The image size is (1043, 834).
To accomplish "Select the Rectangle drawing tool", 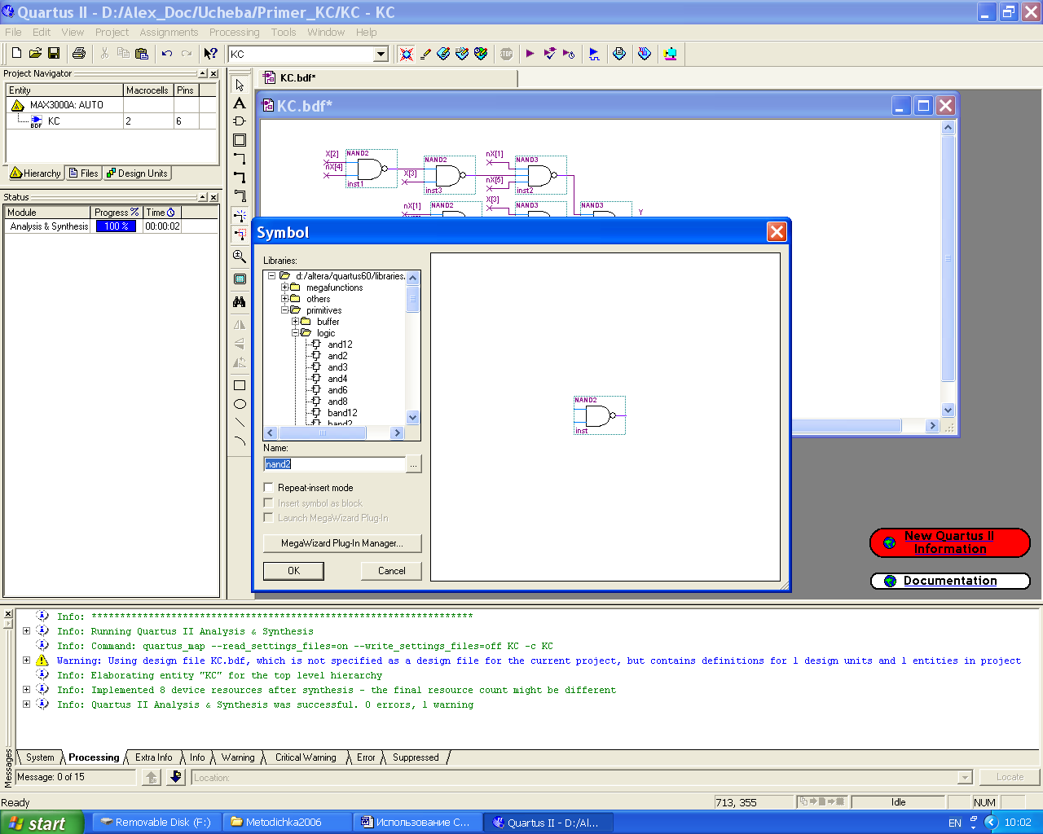I will coord(240,385).
